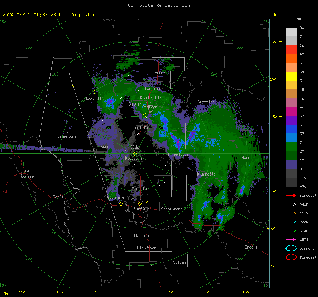The height and width of the screenshot is (297, 318).
Task: Click the Lake Louise label
Action: [x=27, y=173]
